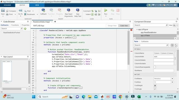Open Component Browser panel options
The image size is (179, 100).
click(x=176, y=22)
